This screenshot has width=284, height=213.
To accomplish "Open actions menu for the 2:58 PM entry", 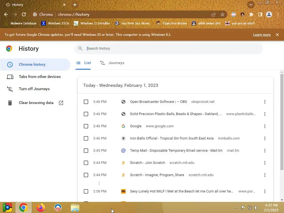I will pyautogui.click(x=265, y=191).
